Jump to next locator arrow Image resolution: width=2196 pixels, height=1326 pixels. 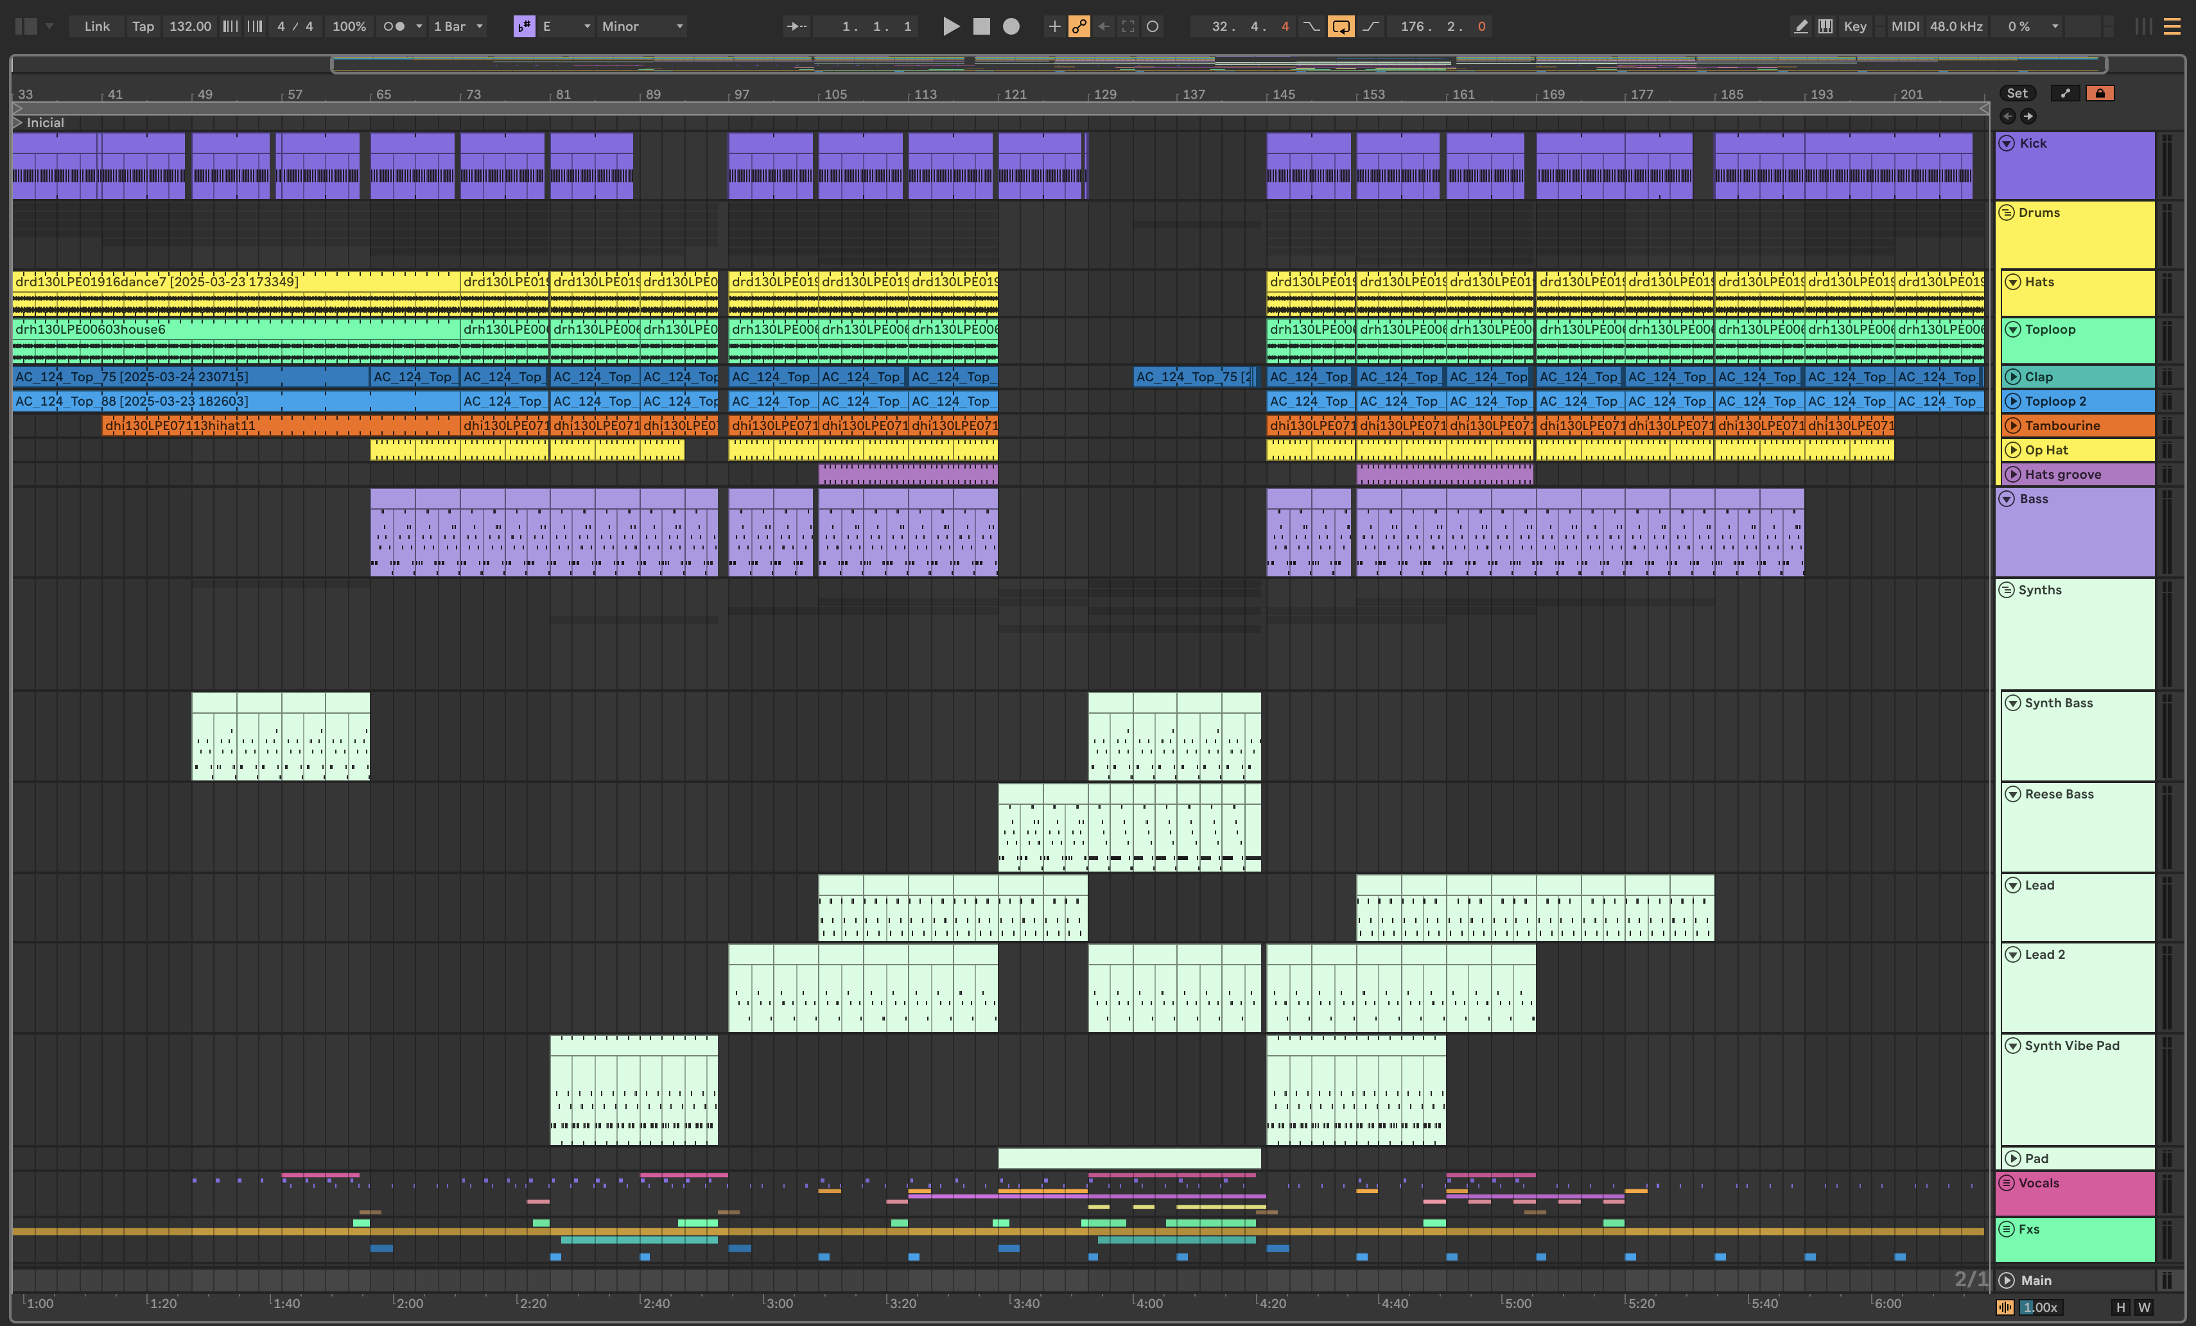click(2028, 116)
